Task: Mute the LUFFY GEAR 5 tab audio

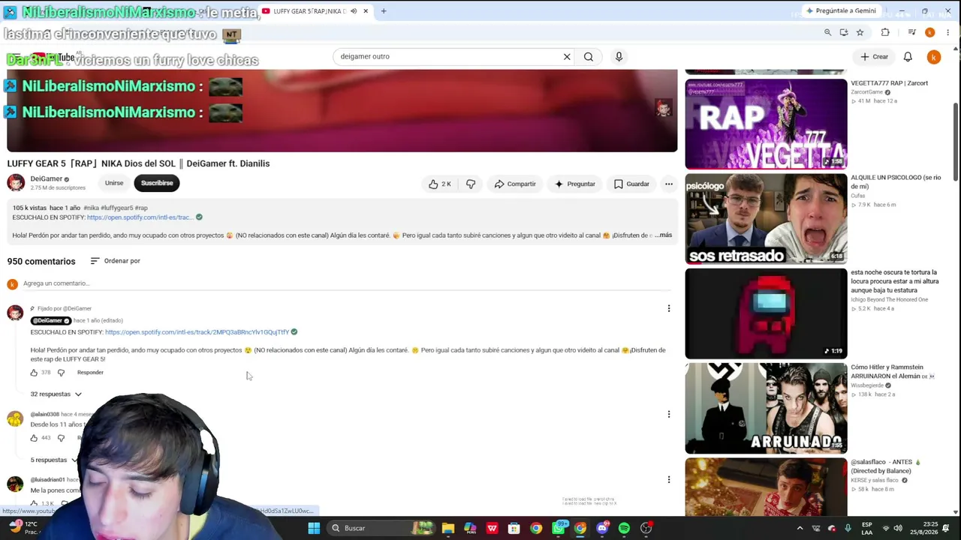Action: pos(354,11)
